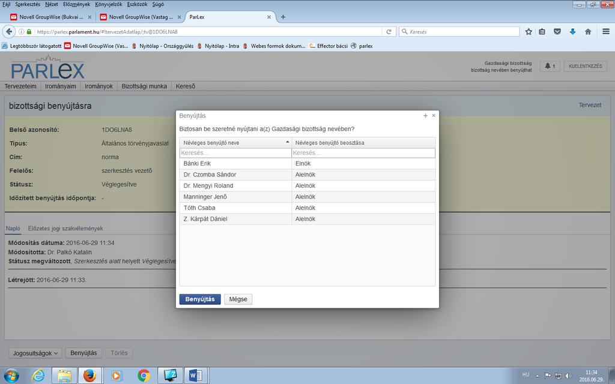Launch Google Chrome from the taskbar

[x=144, y=376]
